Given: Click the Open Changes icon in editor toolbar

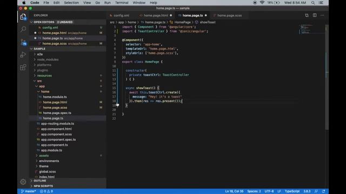Looking at the screenshot, I should coord(307,15).
